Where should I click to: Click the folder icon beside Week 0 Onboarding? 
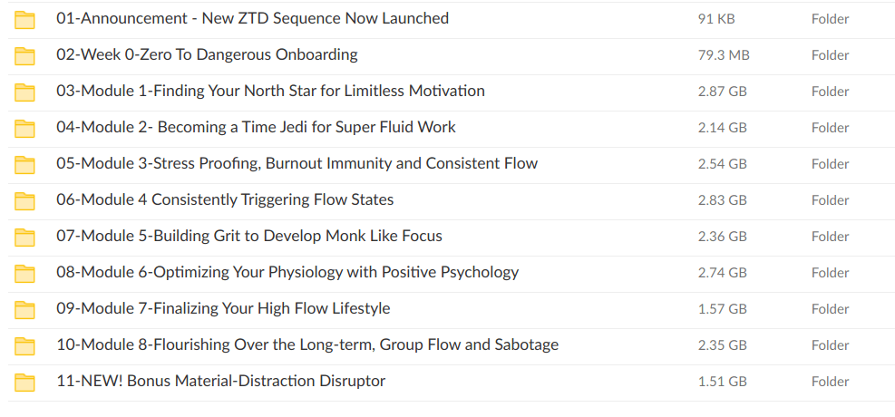[x=24, y=56]
